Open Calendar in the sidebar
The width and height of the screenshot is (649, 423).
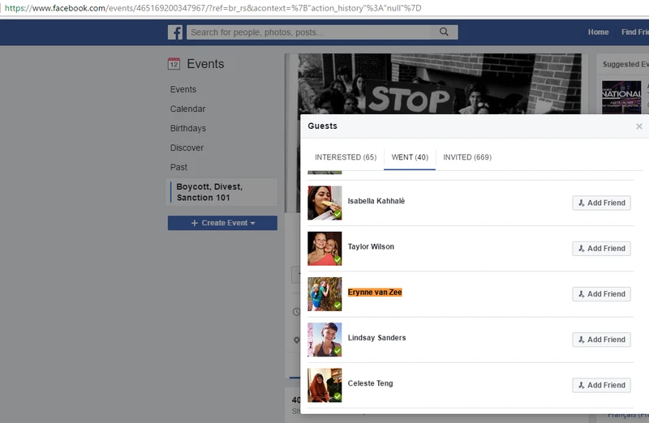[187, 109]
